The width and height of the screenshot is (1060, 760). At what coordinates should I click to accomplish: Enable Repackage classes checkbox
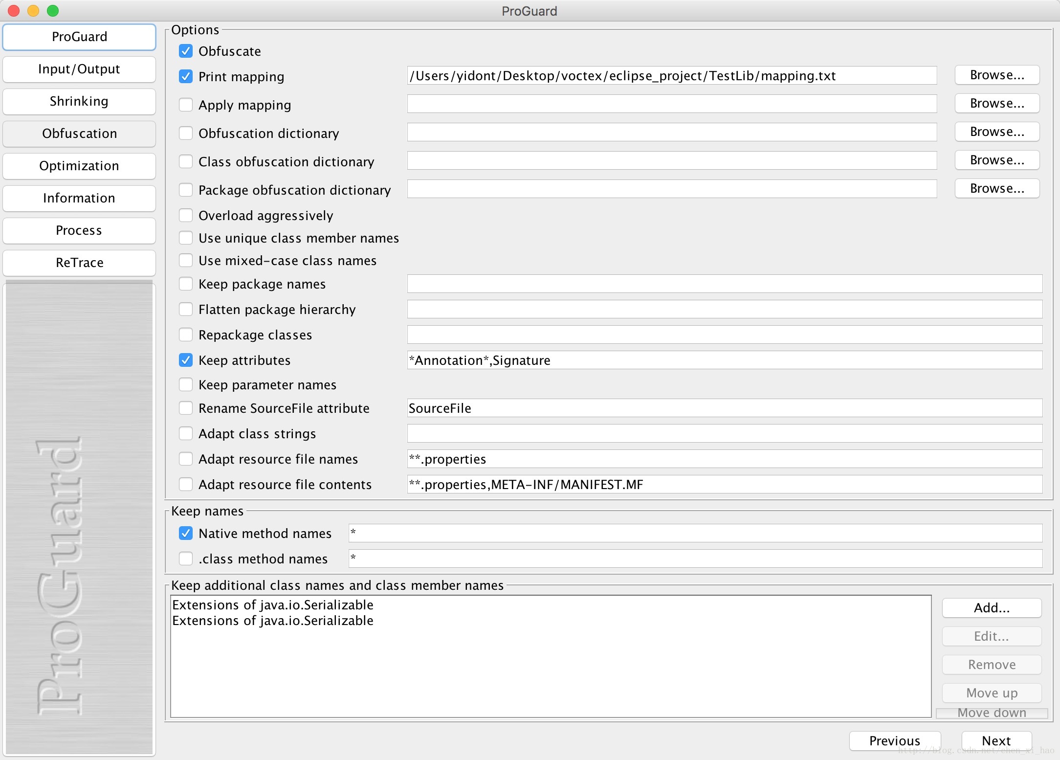click(186, 335)
